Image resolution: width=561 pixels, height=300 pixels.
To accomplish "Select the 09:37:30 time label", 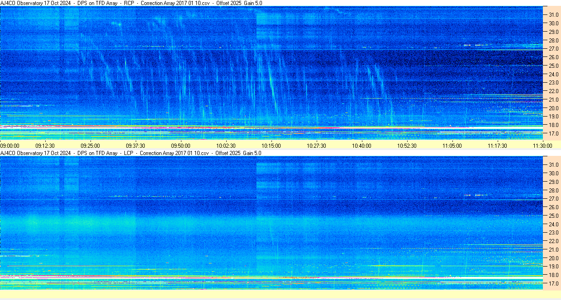I will pos(136,145).
